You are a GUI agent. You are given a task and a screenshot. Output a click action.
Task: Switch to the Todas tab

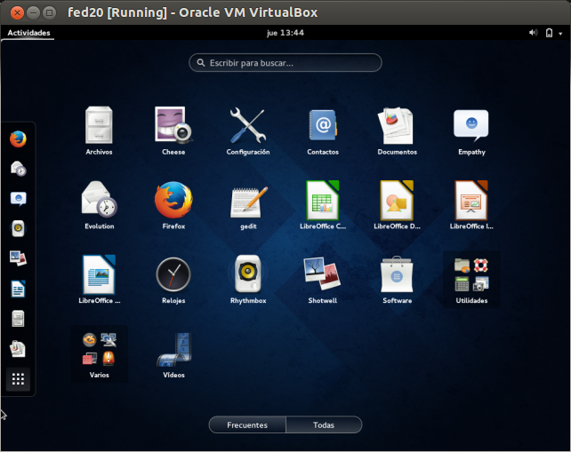pyautogui.click(x=324, y=424)
